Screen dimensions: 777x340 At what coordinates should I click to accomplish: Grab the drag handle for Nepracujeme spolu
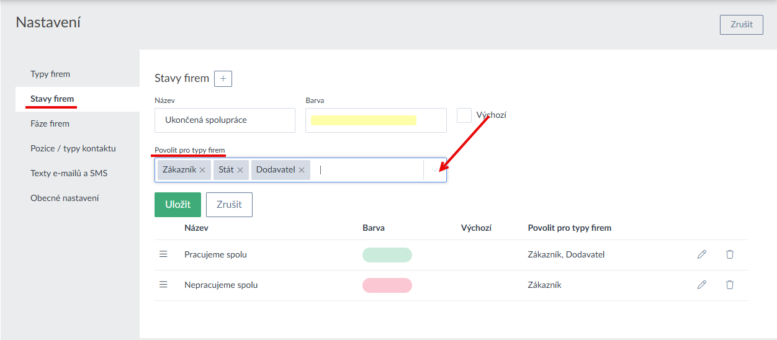(164, 285)
